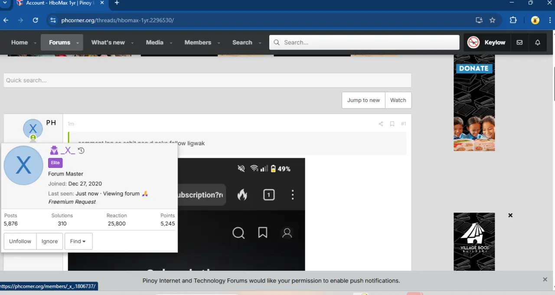Open the browser extensions puzzle icon
This screenshot has height=295, width=555.
[513, 20]
